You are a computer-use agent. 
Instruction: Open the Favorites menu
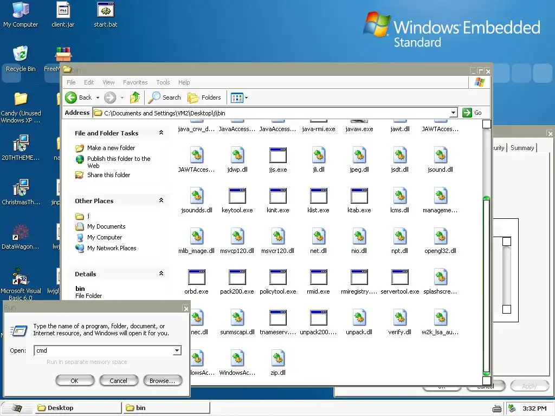135,82
